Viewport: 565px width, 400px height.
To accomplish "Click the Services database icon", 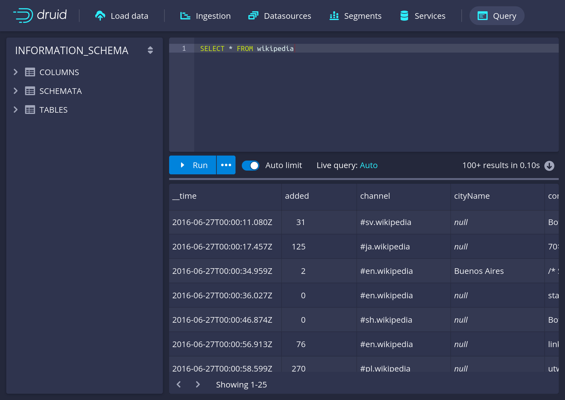I will [x=404, y=16].
